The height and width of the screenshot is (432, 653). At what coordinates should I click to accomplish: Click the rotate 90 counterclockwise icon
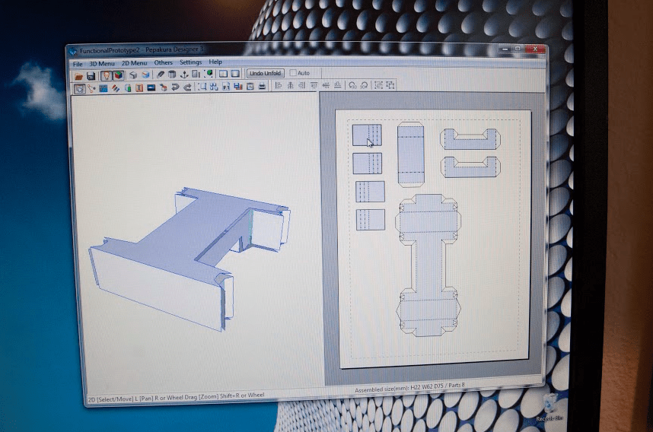coord(352,85)
